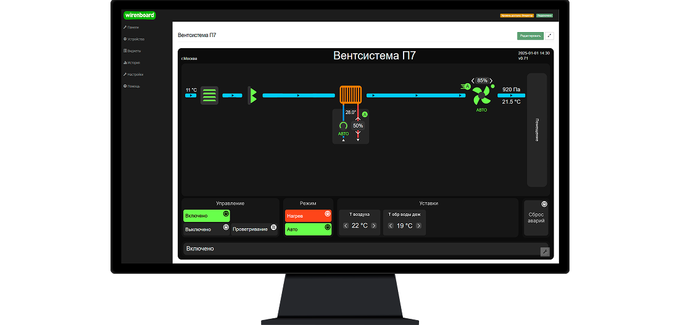This screenshot has height=325, width=680.
Task: Click the supply fan icon
Action: click(481, 96)
